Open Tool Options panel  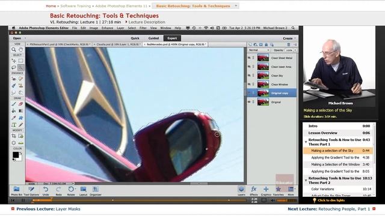coord(31,191)
